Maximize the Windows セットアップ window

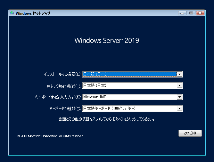pos(191,13)
